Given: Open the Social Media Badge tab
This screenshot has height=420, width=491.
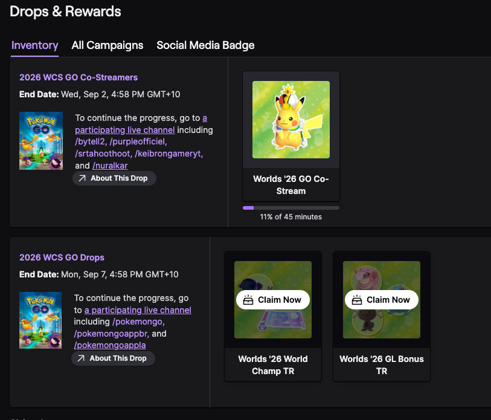Looking at the screenshot, I should [205, 45].
